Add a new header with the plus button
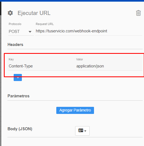The height and width of the screenshot is (146, 144). click(18, 77)
